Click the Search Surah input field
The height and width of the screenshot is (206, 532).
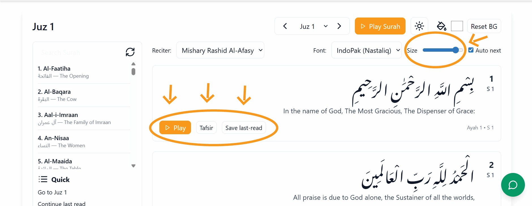coord(79,53)
